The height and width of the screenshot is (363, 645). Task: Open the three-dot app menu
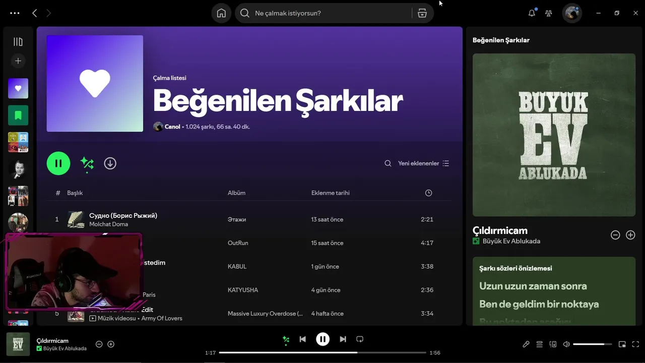pos(15,13)
